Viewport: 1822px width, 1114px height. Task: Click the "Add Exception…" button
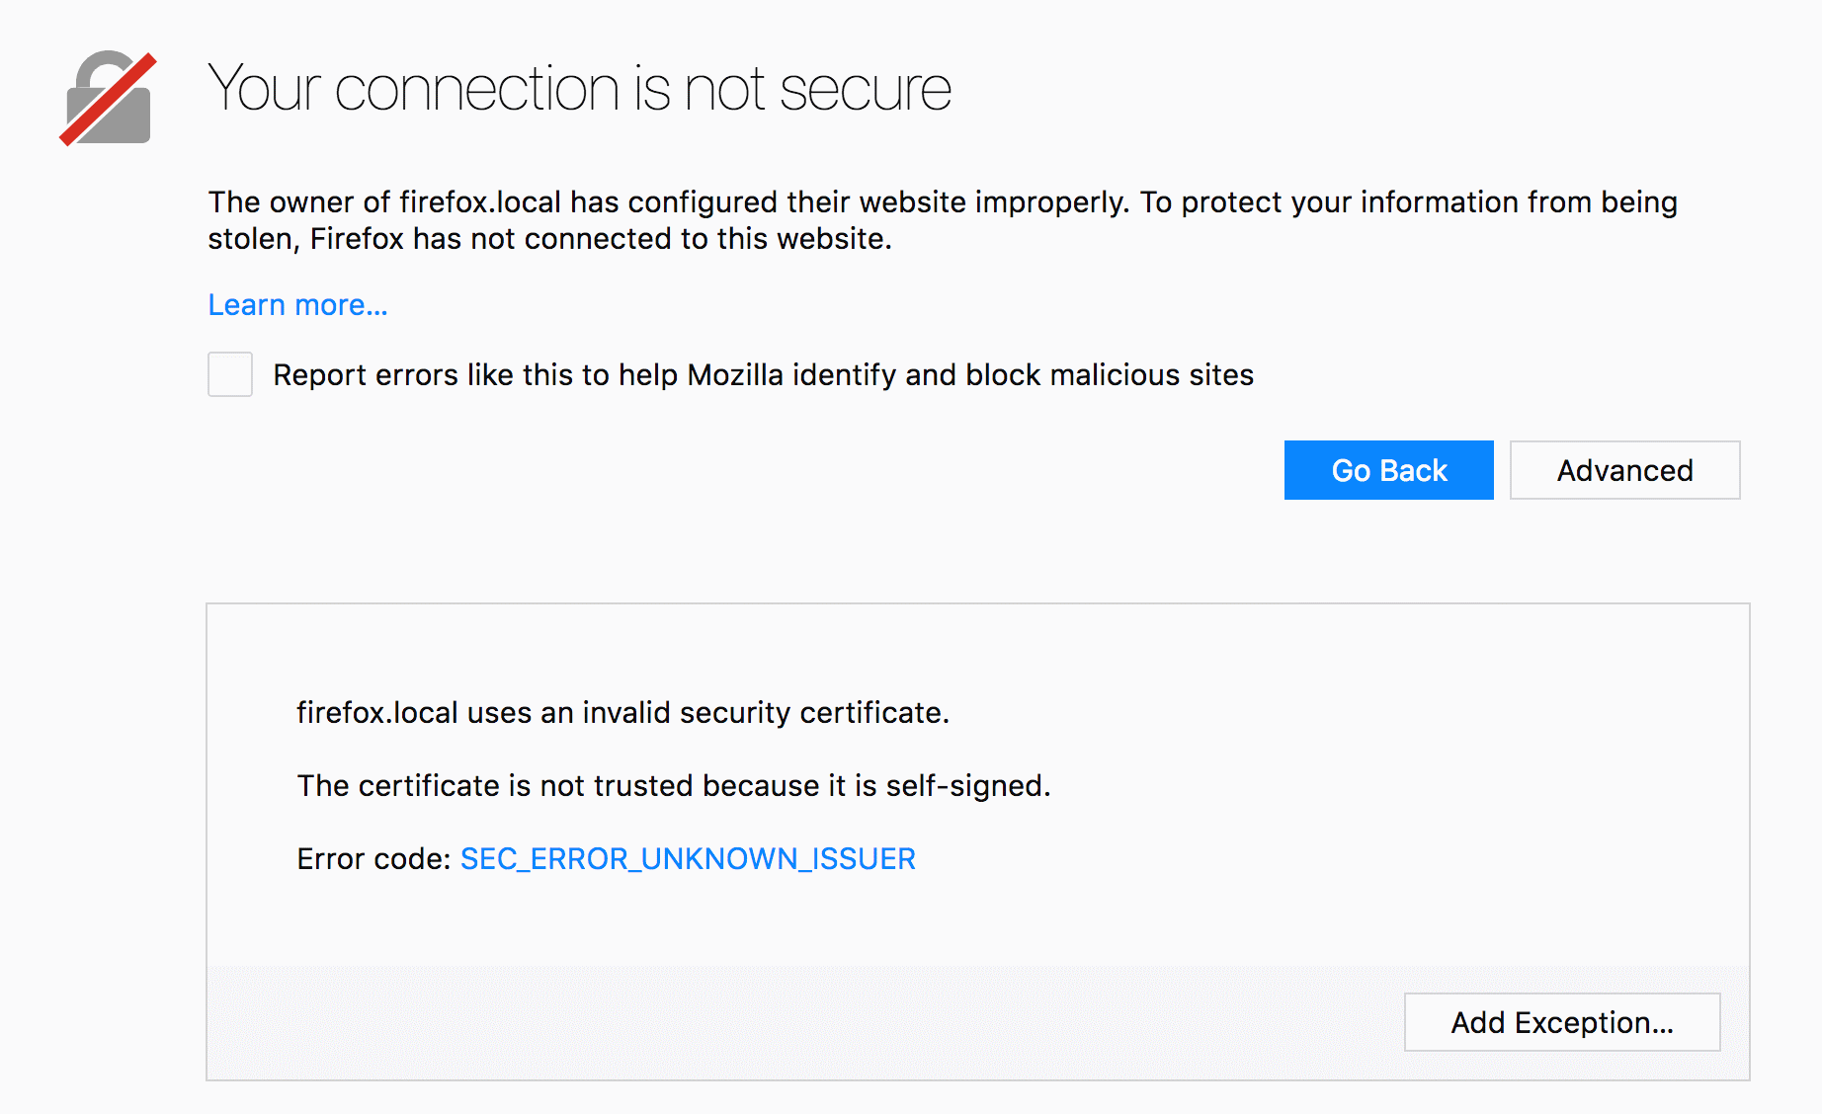(x=1561, y=1022)
